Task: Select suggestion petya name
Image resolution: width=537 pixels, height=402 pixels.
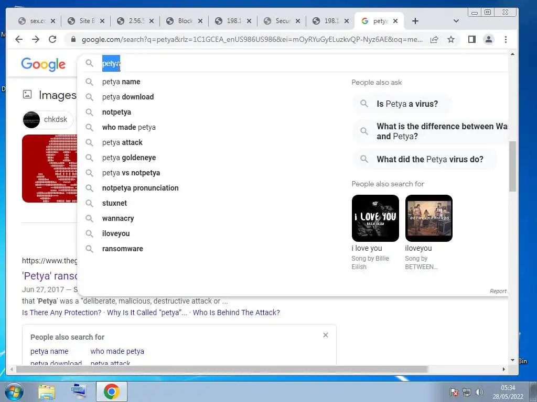Action: [121, 82]
